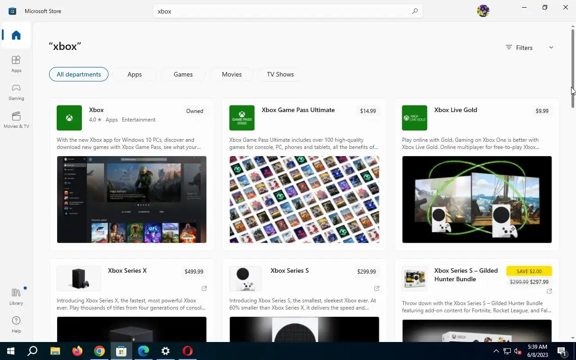Viewport: 576px width, 360px height.
Task: Open the Xbox Live Gold title
Action: 455,110
